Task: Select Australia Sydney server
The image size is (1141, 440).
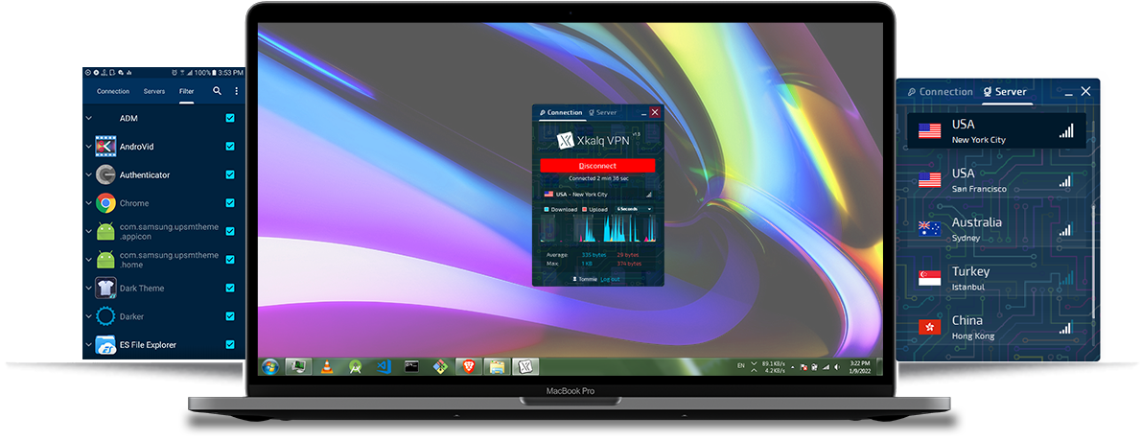Action: click(997, 229)
